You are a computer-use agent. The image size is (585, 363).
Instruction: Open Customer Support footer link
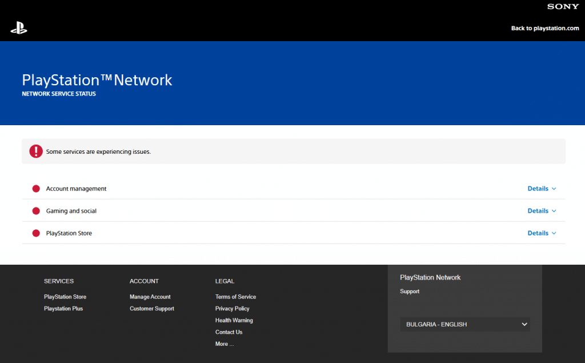coord(152,309)
